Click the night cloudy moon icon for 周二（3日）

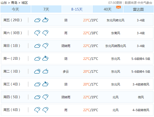coord(45,71)
